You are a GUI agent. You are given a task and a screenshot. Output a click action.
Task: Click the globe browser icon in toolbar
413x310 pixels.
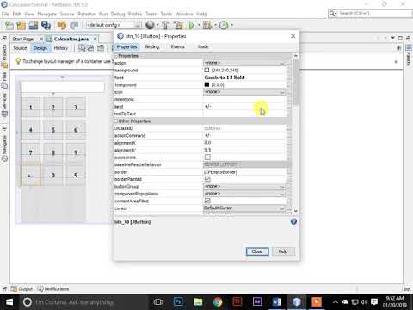click(150, 26)
